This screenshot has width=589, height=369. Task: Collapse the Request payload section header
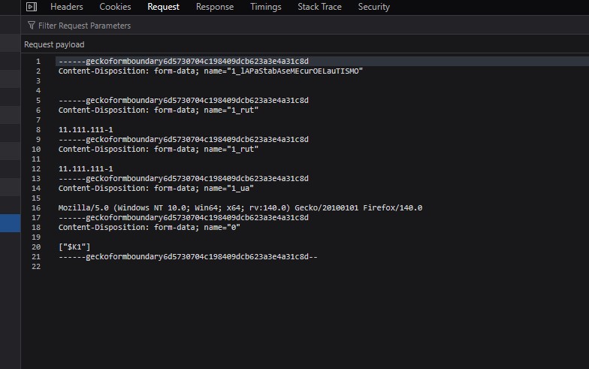click(305, 44)
